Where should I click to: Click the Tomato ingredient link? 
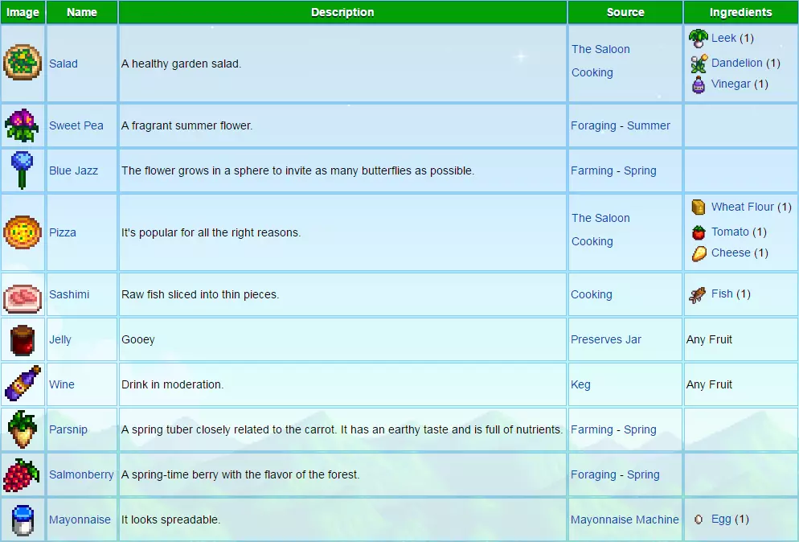coord(730,232)
